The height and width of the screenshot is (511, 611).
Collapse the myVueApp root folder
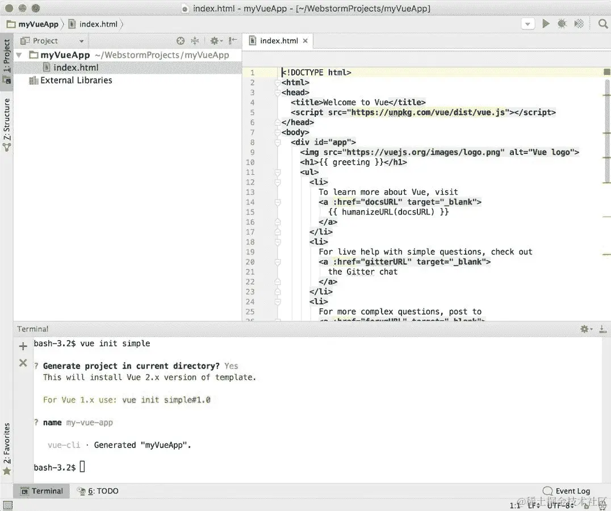click(18, 55)
